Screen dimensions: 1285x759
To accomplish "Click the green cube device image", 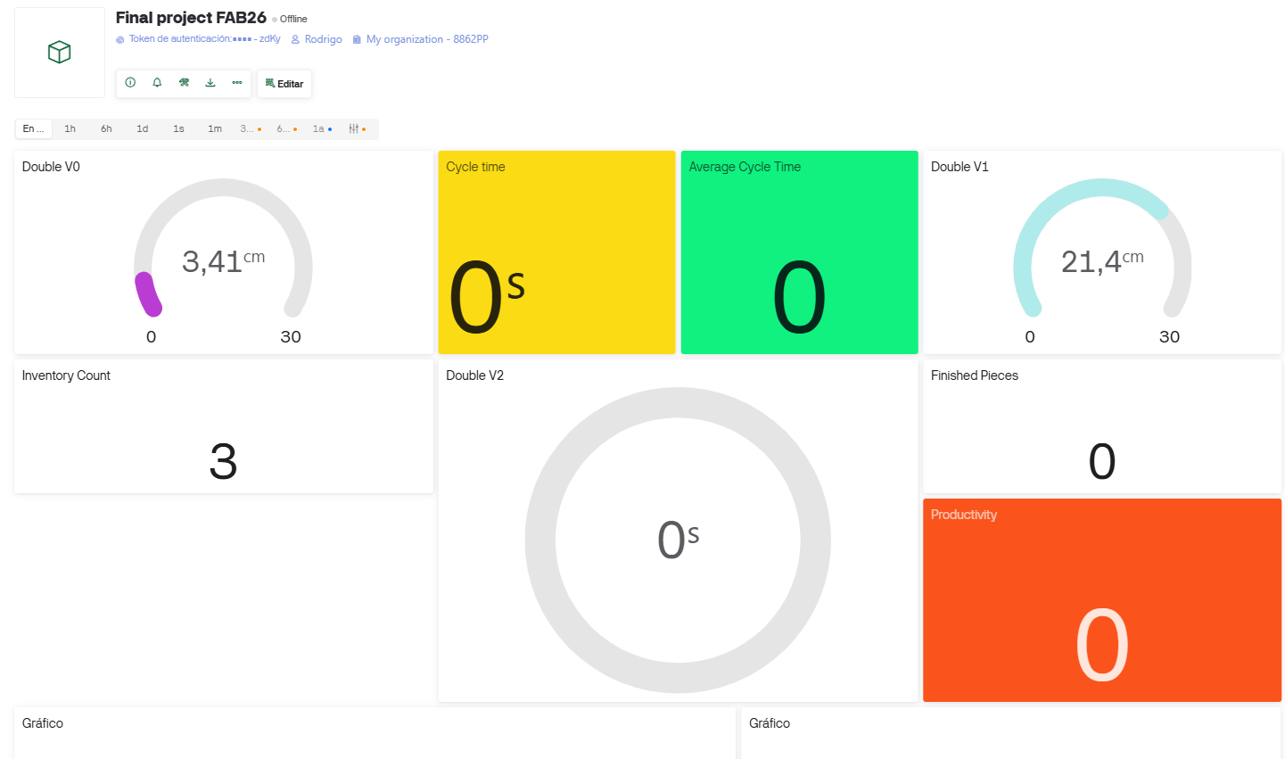I will pyautogui.click(x=60, y=53).
